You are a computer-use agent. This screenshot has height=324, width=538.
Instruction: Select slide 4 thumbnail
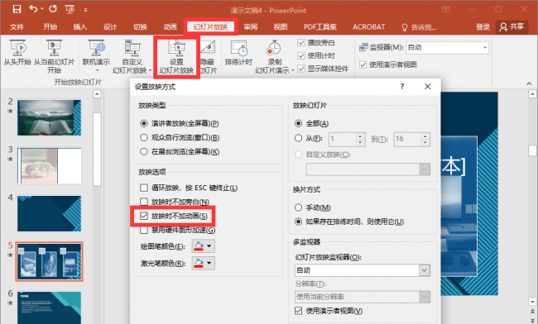50,214
